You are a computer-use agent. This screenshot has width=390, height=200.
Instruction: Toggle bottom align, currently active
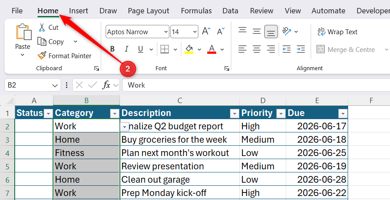(271, 32)
